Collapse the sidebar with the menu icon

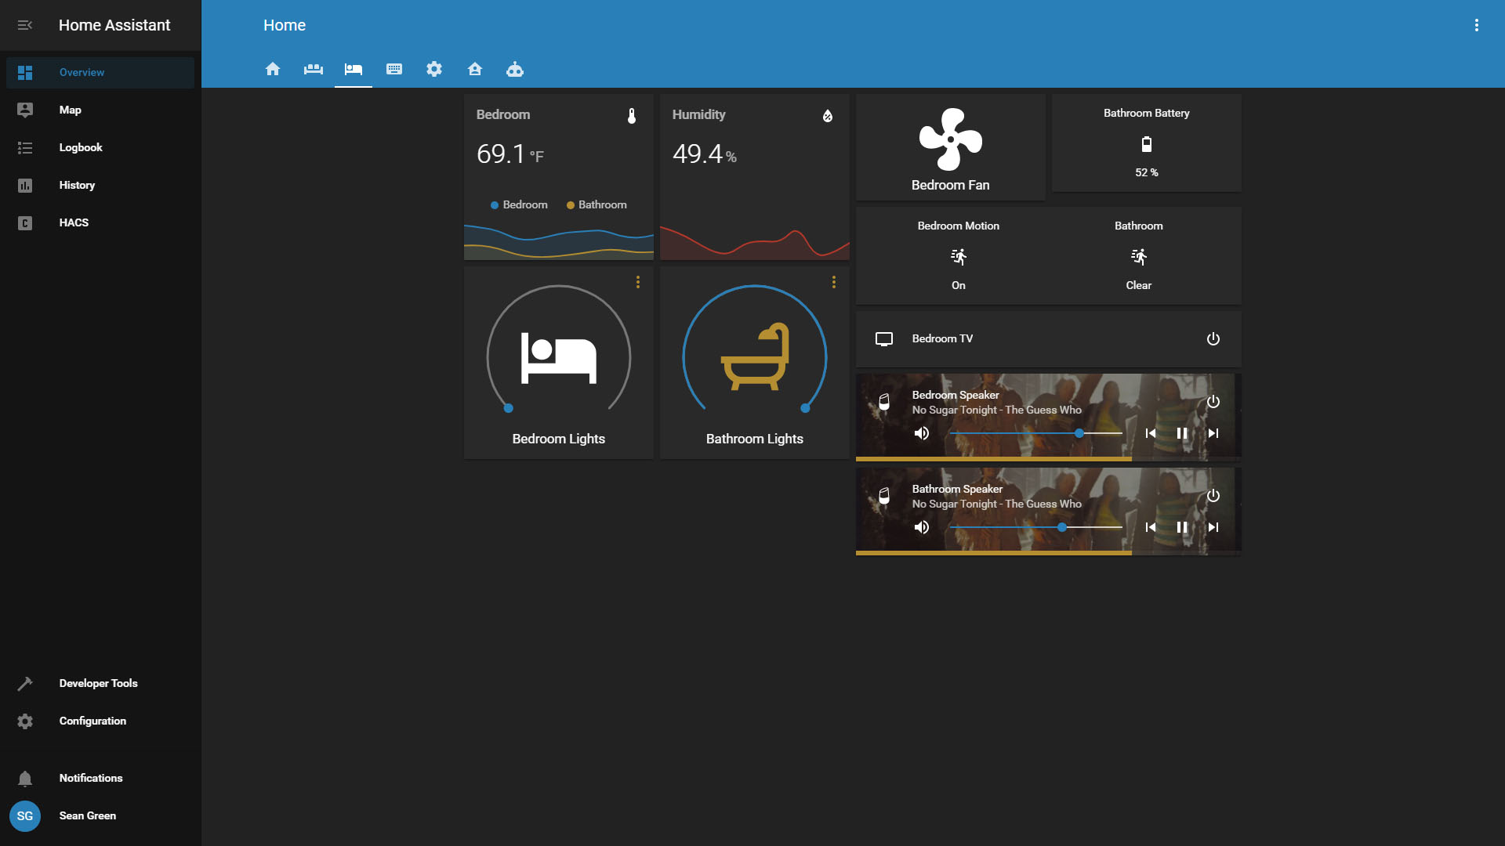(x=25, y=25)
